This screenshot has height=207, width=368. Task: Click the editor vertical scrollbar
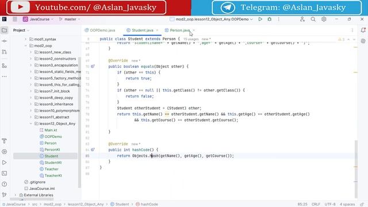[356, 169]
